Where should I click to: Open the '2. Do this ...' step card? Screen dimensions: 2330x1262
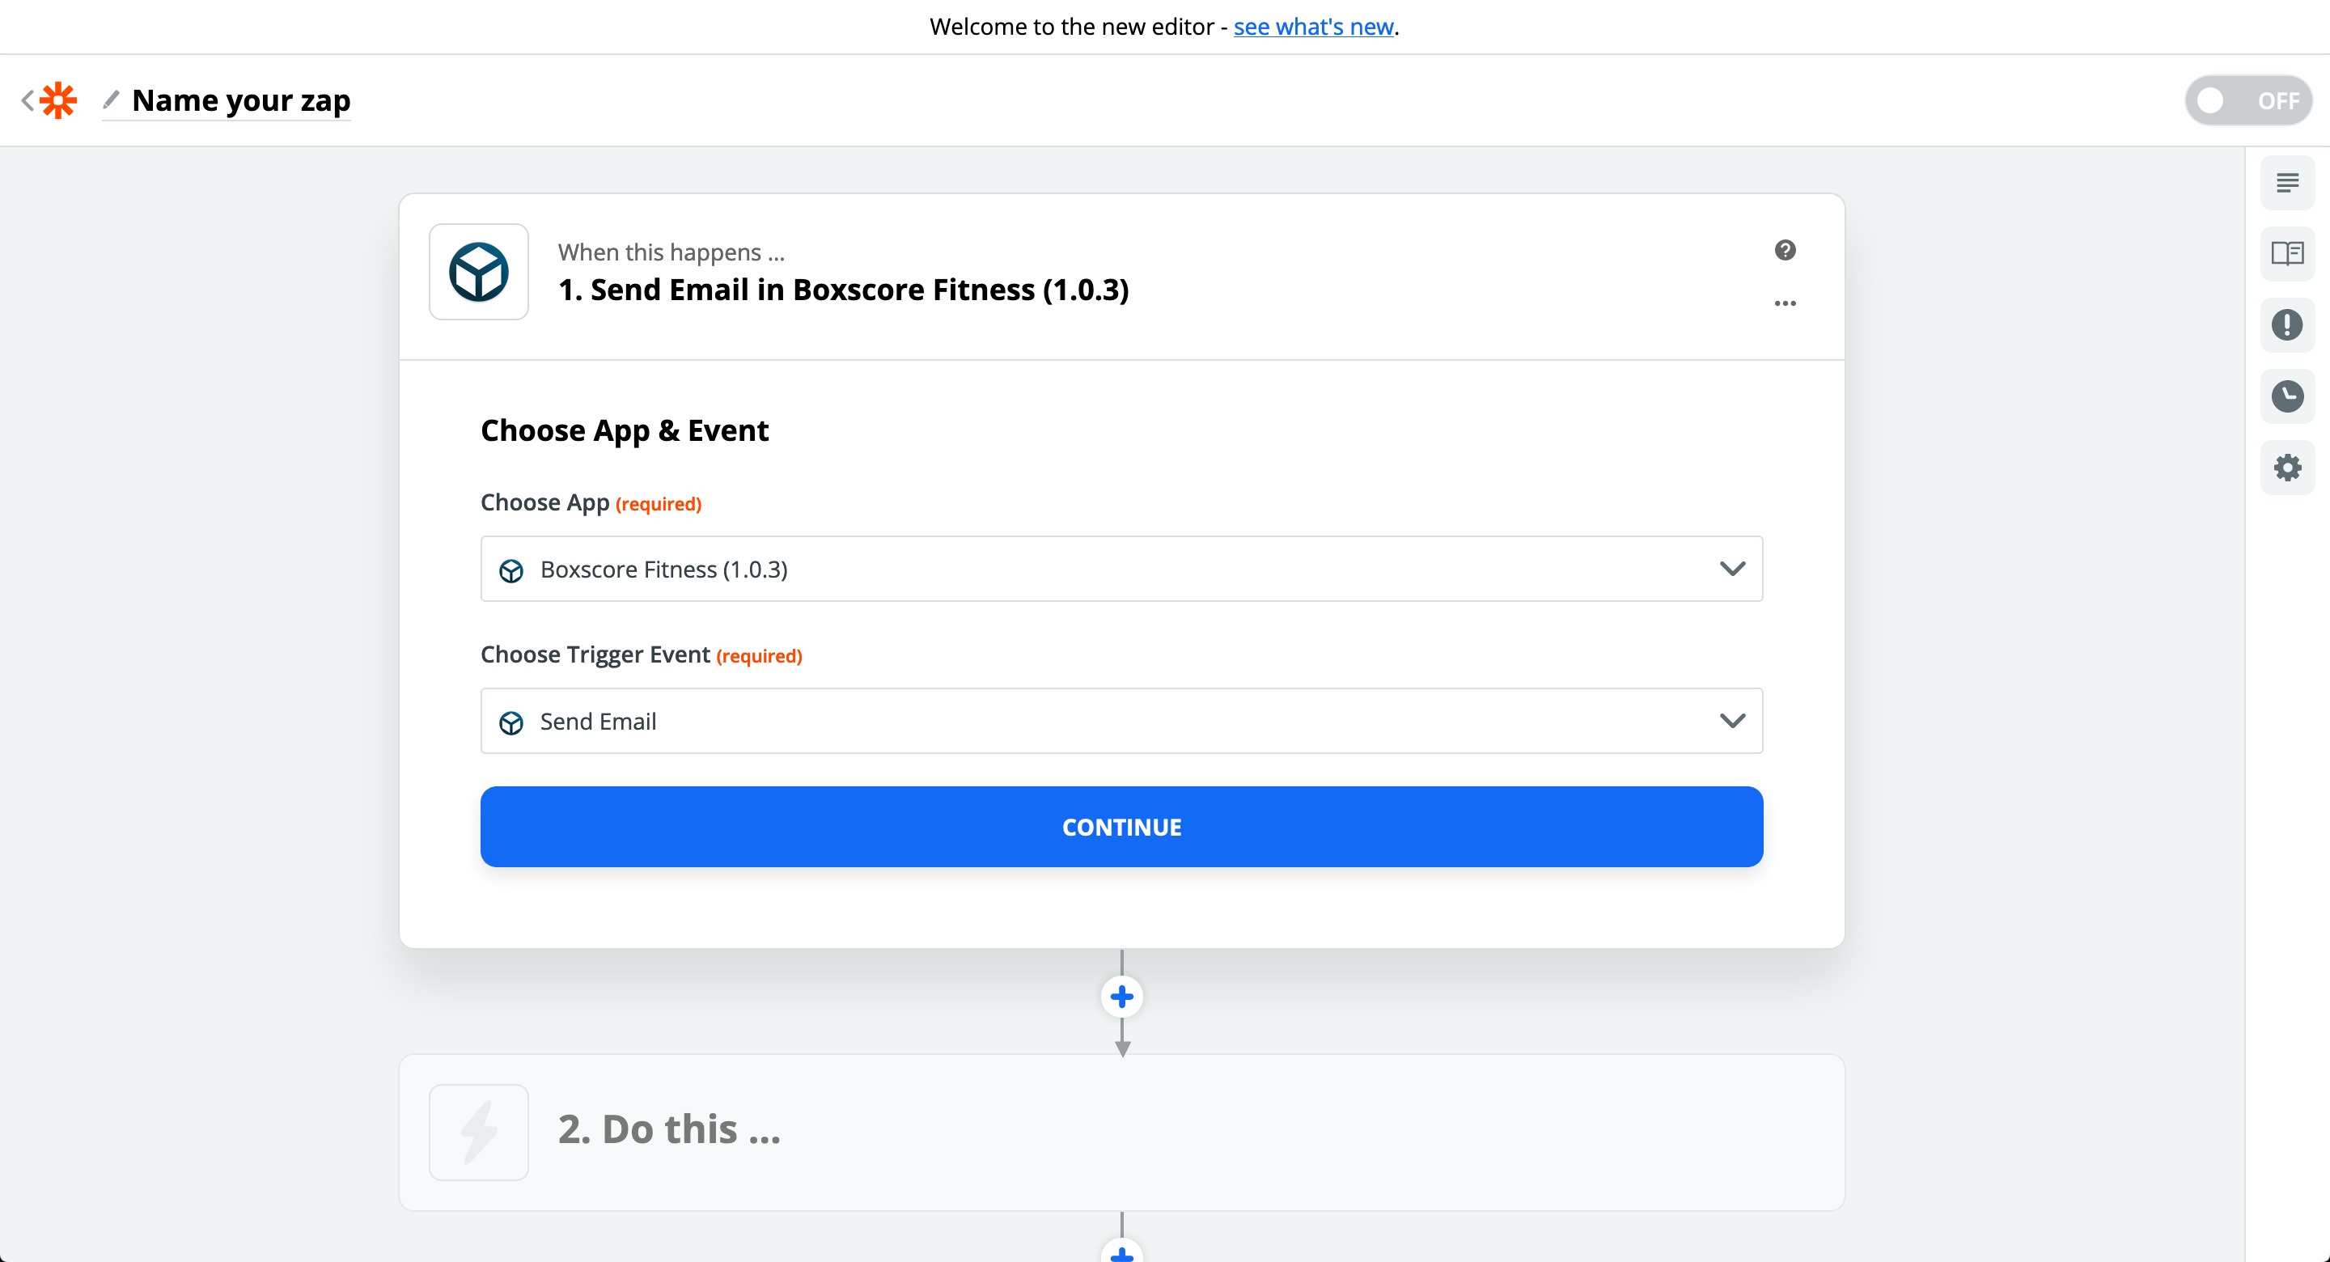1121,1132
